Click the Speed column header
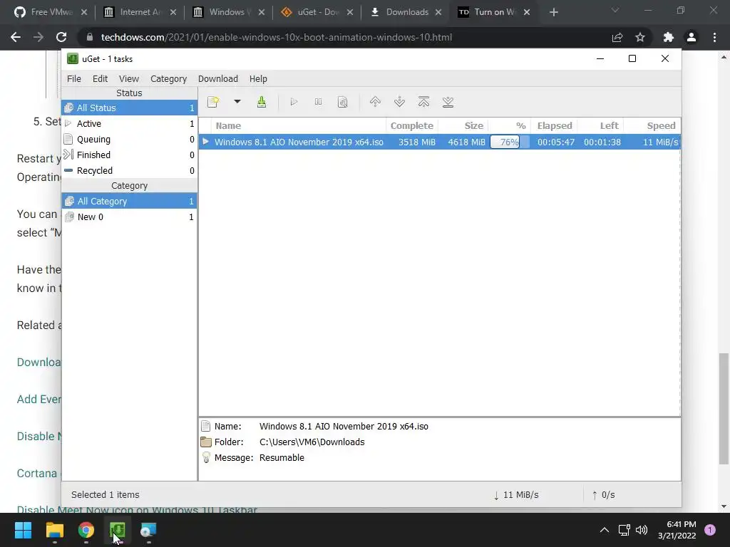 pos(652,125)
